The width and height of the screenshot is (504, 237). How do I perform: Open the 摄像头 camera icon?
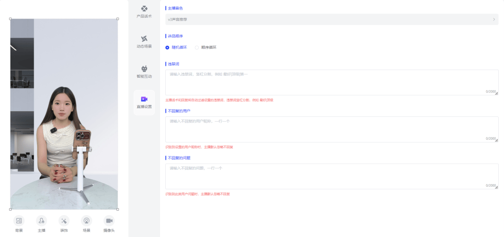click(109, 221)
